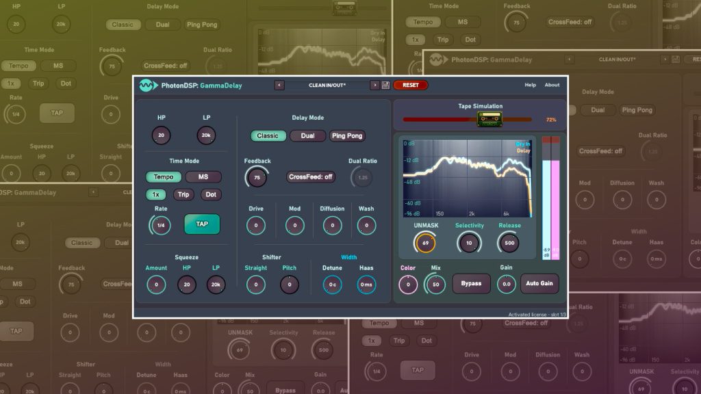Viewport: 701px width, 394px height.
Task: Open the About menu
Action: tap(552, 85)
